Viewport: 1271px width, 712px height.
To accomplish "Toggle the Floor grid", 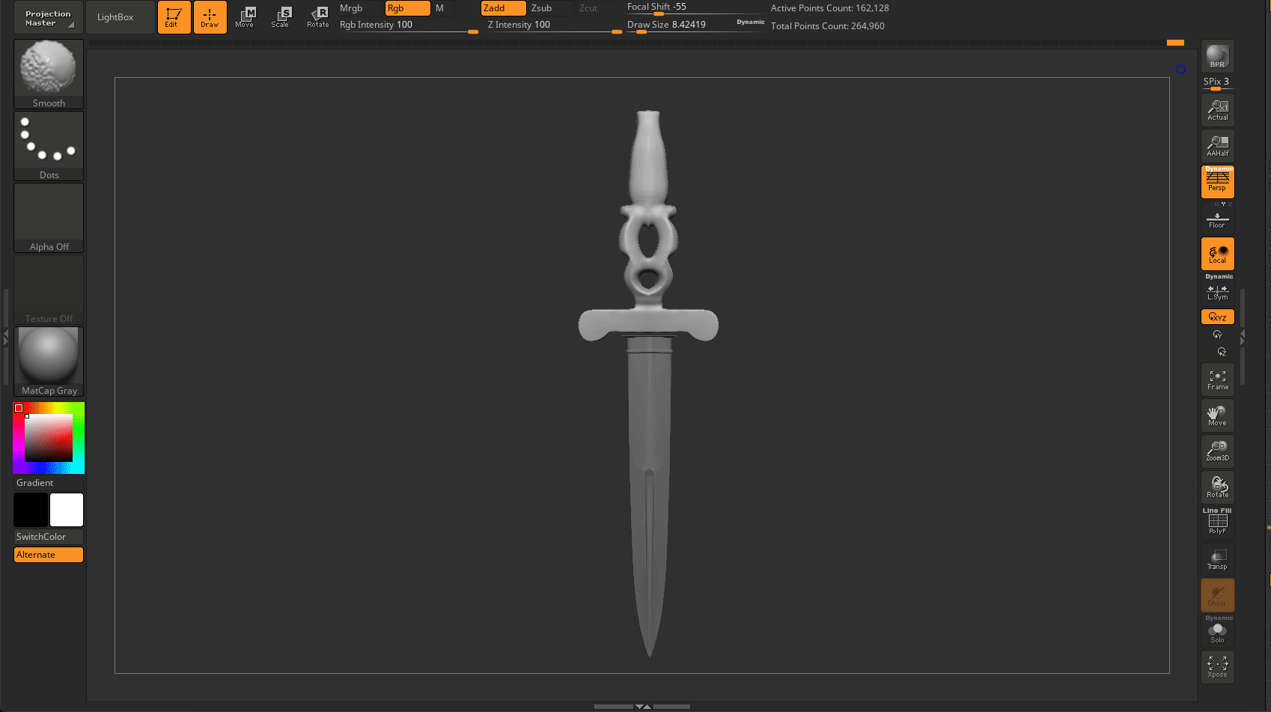I will [1218, 219].
